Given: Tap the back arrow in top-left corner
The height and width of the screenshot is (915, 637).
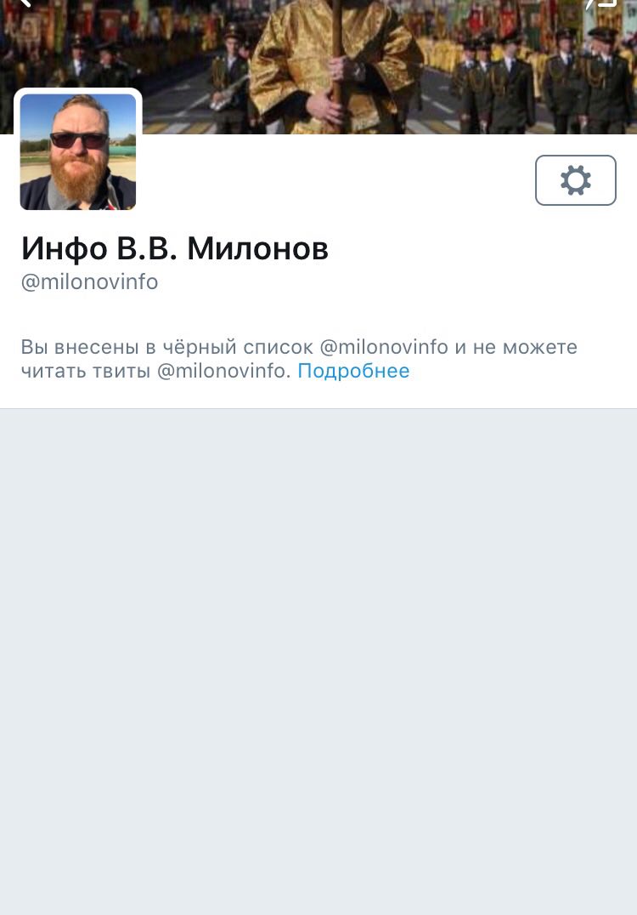Looking at the screenshot, I should point(25,3).
